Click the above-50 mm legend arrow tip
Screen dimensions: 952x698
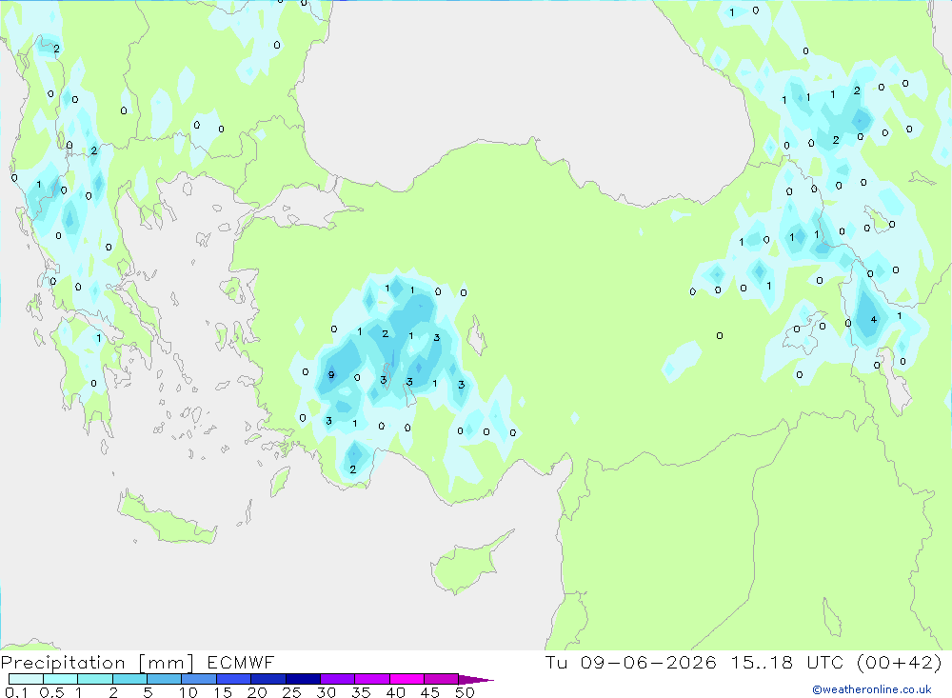[476, 680]
